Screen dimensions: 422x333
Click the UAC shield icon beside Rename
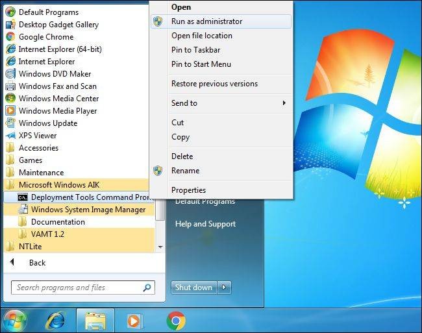158,171
